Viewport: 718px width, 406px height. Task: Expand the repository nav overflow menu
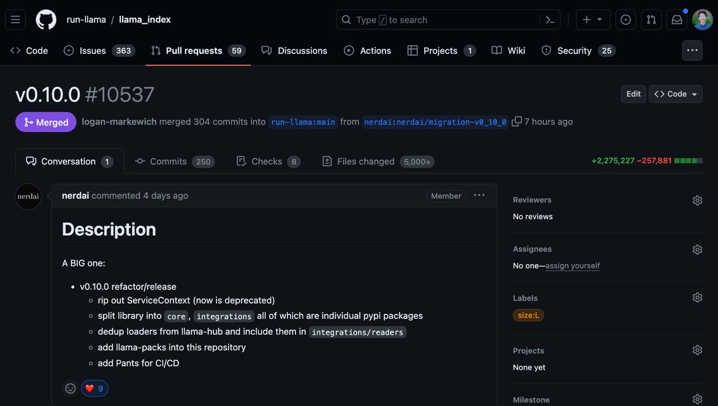(692, 50)
